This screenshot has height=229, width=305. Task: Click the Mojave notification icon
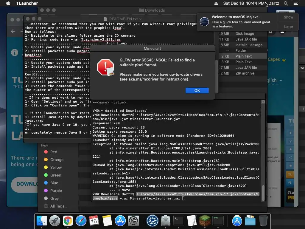pyautogui.click(x=204, y=21)
